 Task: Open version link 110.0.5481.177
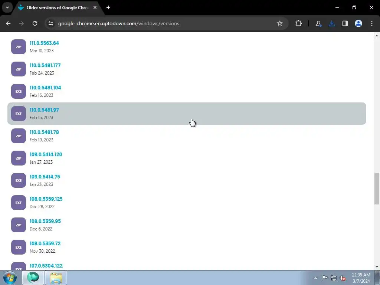click(x=45, y=65)
